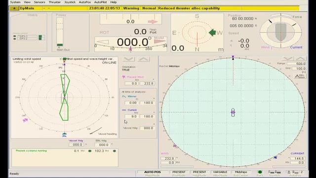Click the heading scale tape under 000.0
The image size is (316, 178).
click(130, 48)
